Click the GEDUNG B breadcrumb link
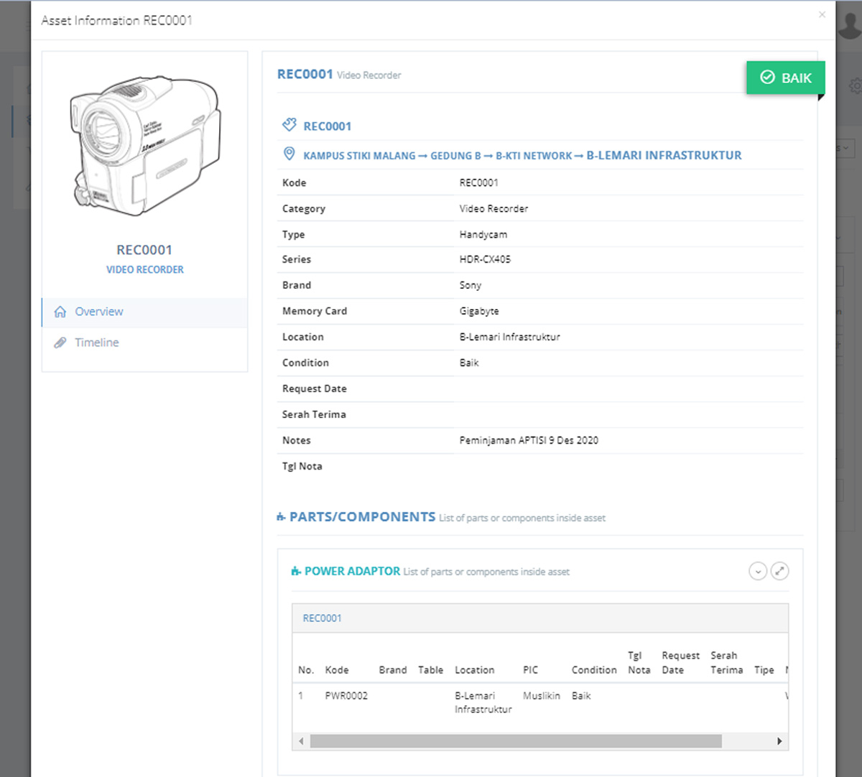Viewport: 862px width, 777px height. [455, 156]
